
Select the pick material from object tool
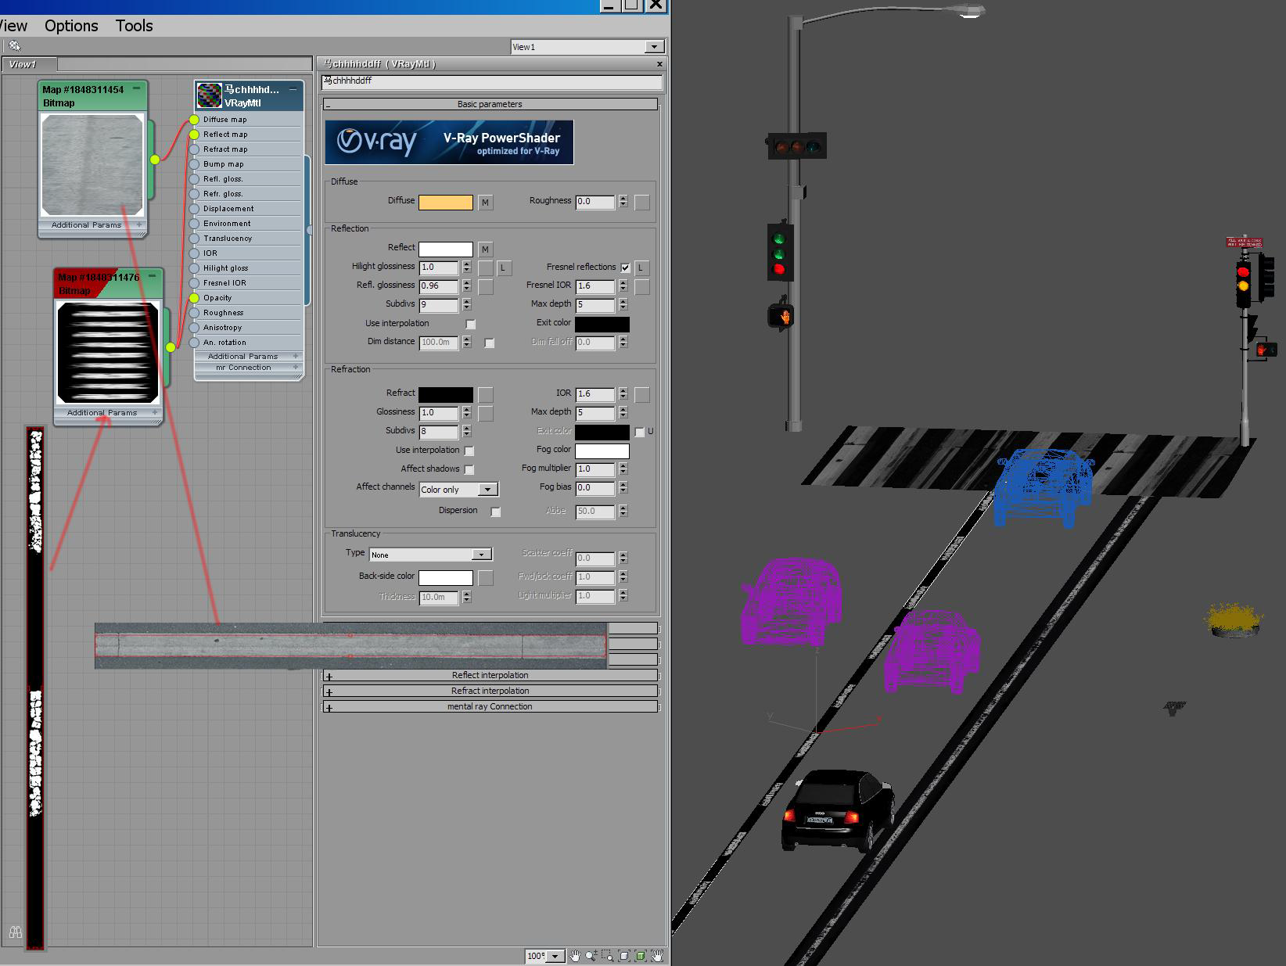point(15,46)
